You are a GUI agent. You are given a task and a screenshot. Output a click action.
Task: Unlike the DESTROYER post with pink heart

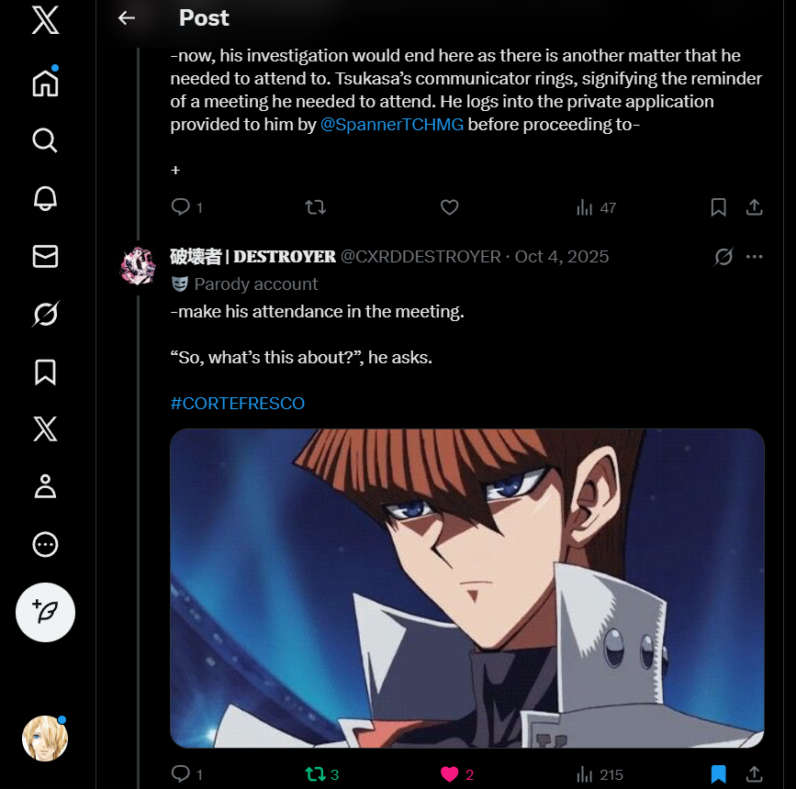(449, 774)
